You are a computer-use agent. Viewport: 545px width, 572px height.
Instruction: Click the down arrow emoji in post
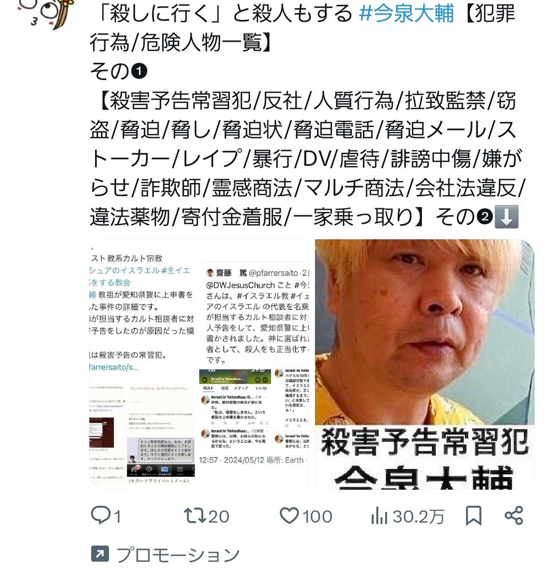[x=507, y=217]
